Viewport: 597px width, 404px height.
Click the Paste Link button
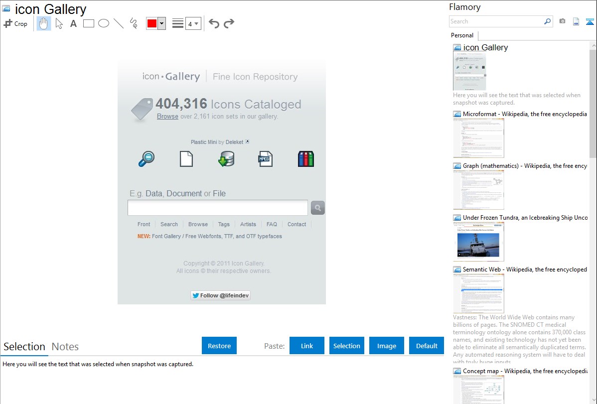307,346
